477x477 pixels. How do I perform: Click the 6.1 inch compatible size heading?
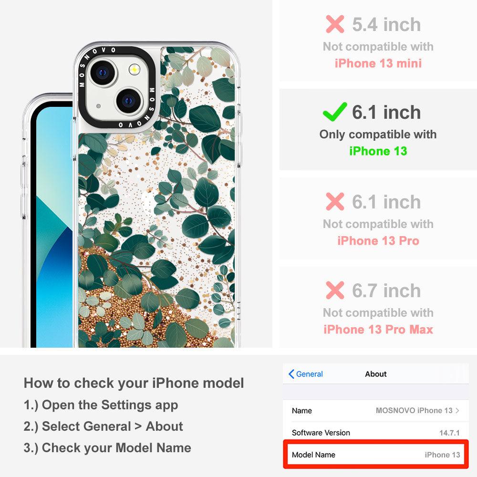tap(386, 112)
